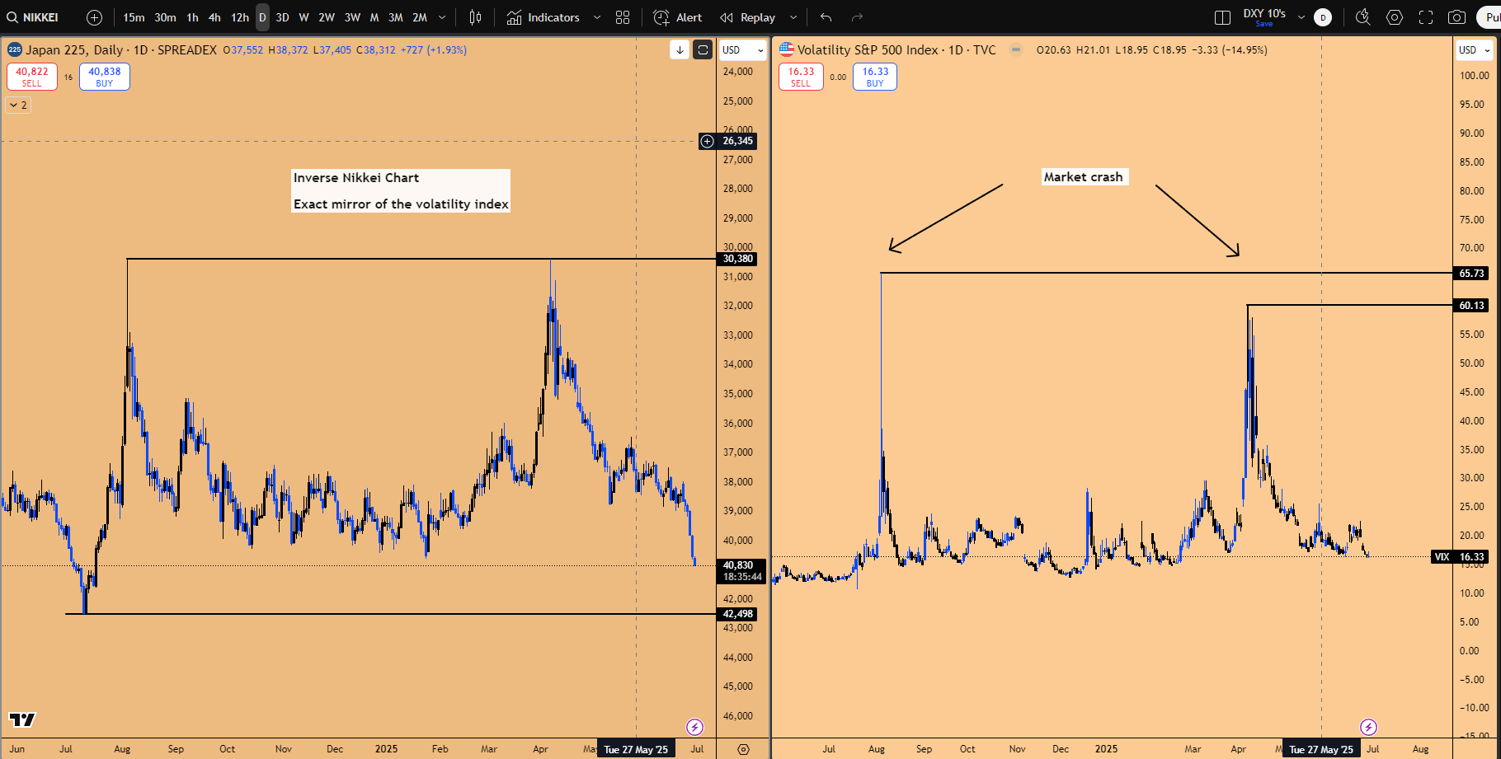Click the down arrow icon on Nikkei chart
Screen dimensions: 1501x759
pyautogui.click(x=680, y=49)
